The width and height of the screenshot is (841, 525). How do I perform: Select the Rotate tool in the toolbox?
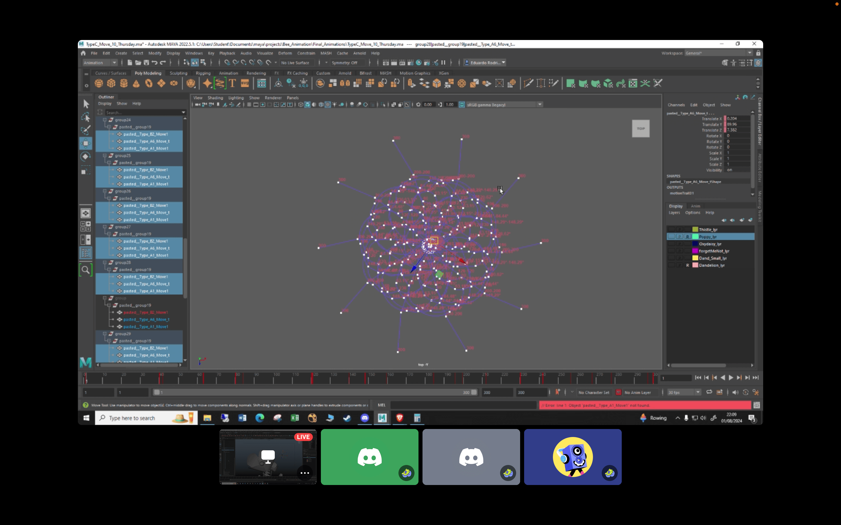pyautogui.click(x=86, y=156)
